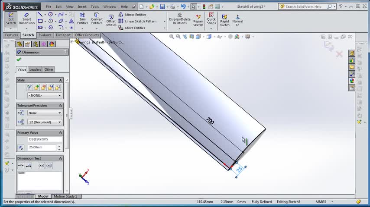Open the Style <NONE> dropdown

(45, 95)
